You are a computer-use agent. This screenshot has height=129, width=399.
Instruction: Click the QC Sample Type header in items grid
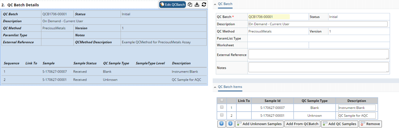pyautogui.click(x=314, y=101)
